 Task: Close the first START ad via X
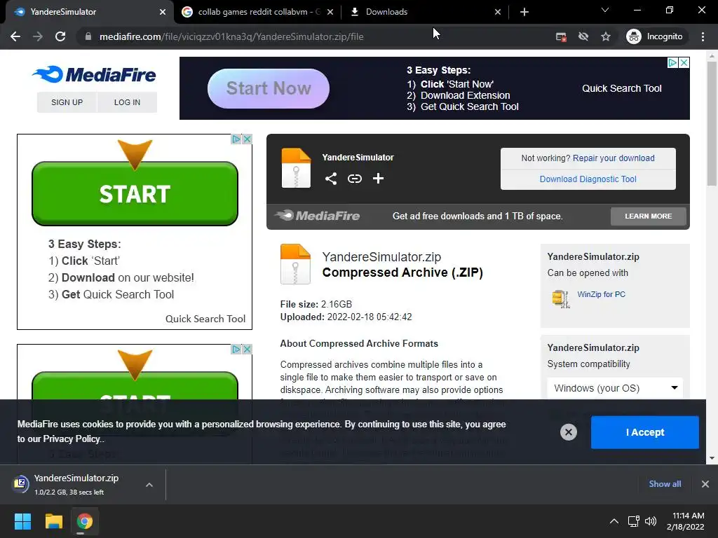(247, 139)
